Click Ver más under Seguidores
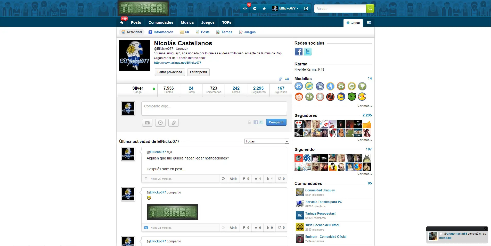The image size is (491, 246). 364,140
